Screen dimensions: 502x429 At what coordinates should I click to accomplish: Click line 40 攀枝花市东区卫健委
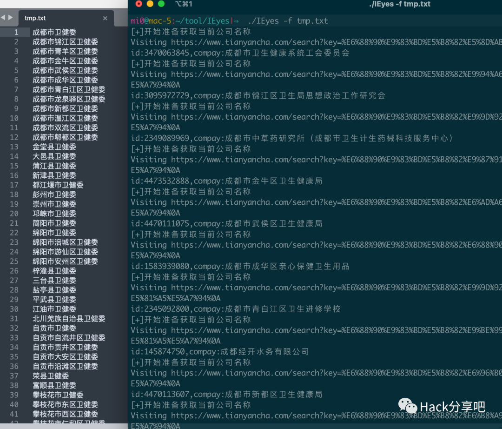click(x=65, y=405)
